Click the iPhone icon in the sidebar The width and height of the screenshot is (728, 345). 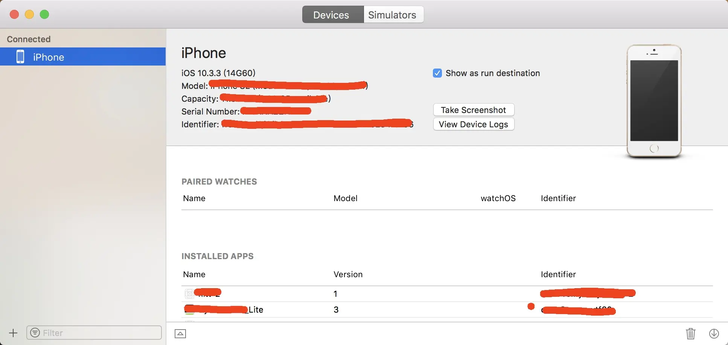20,57
